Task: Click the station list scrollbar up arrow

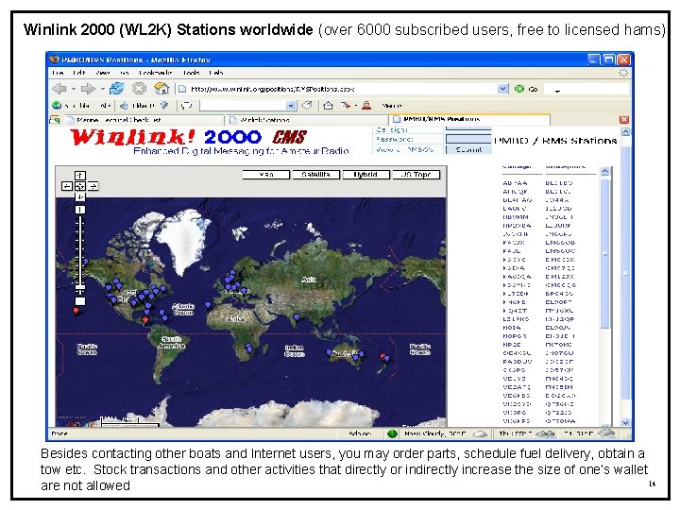Action: coord(605,172)
